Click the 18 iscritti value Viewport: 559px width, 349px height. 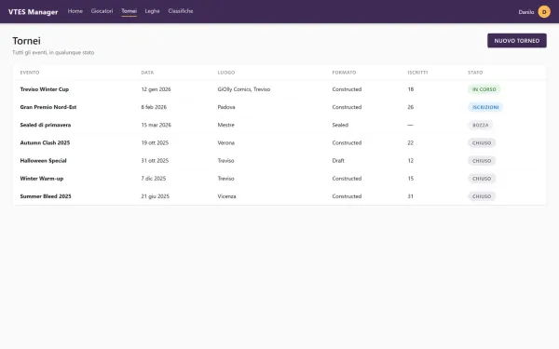[x=411, y=89]
